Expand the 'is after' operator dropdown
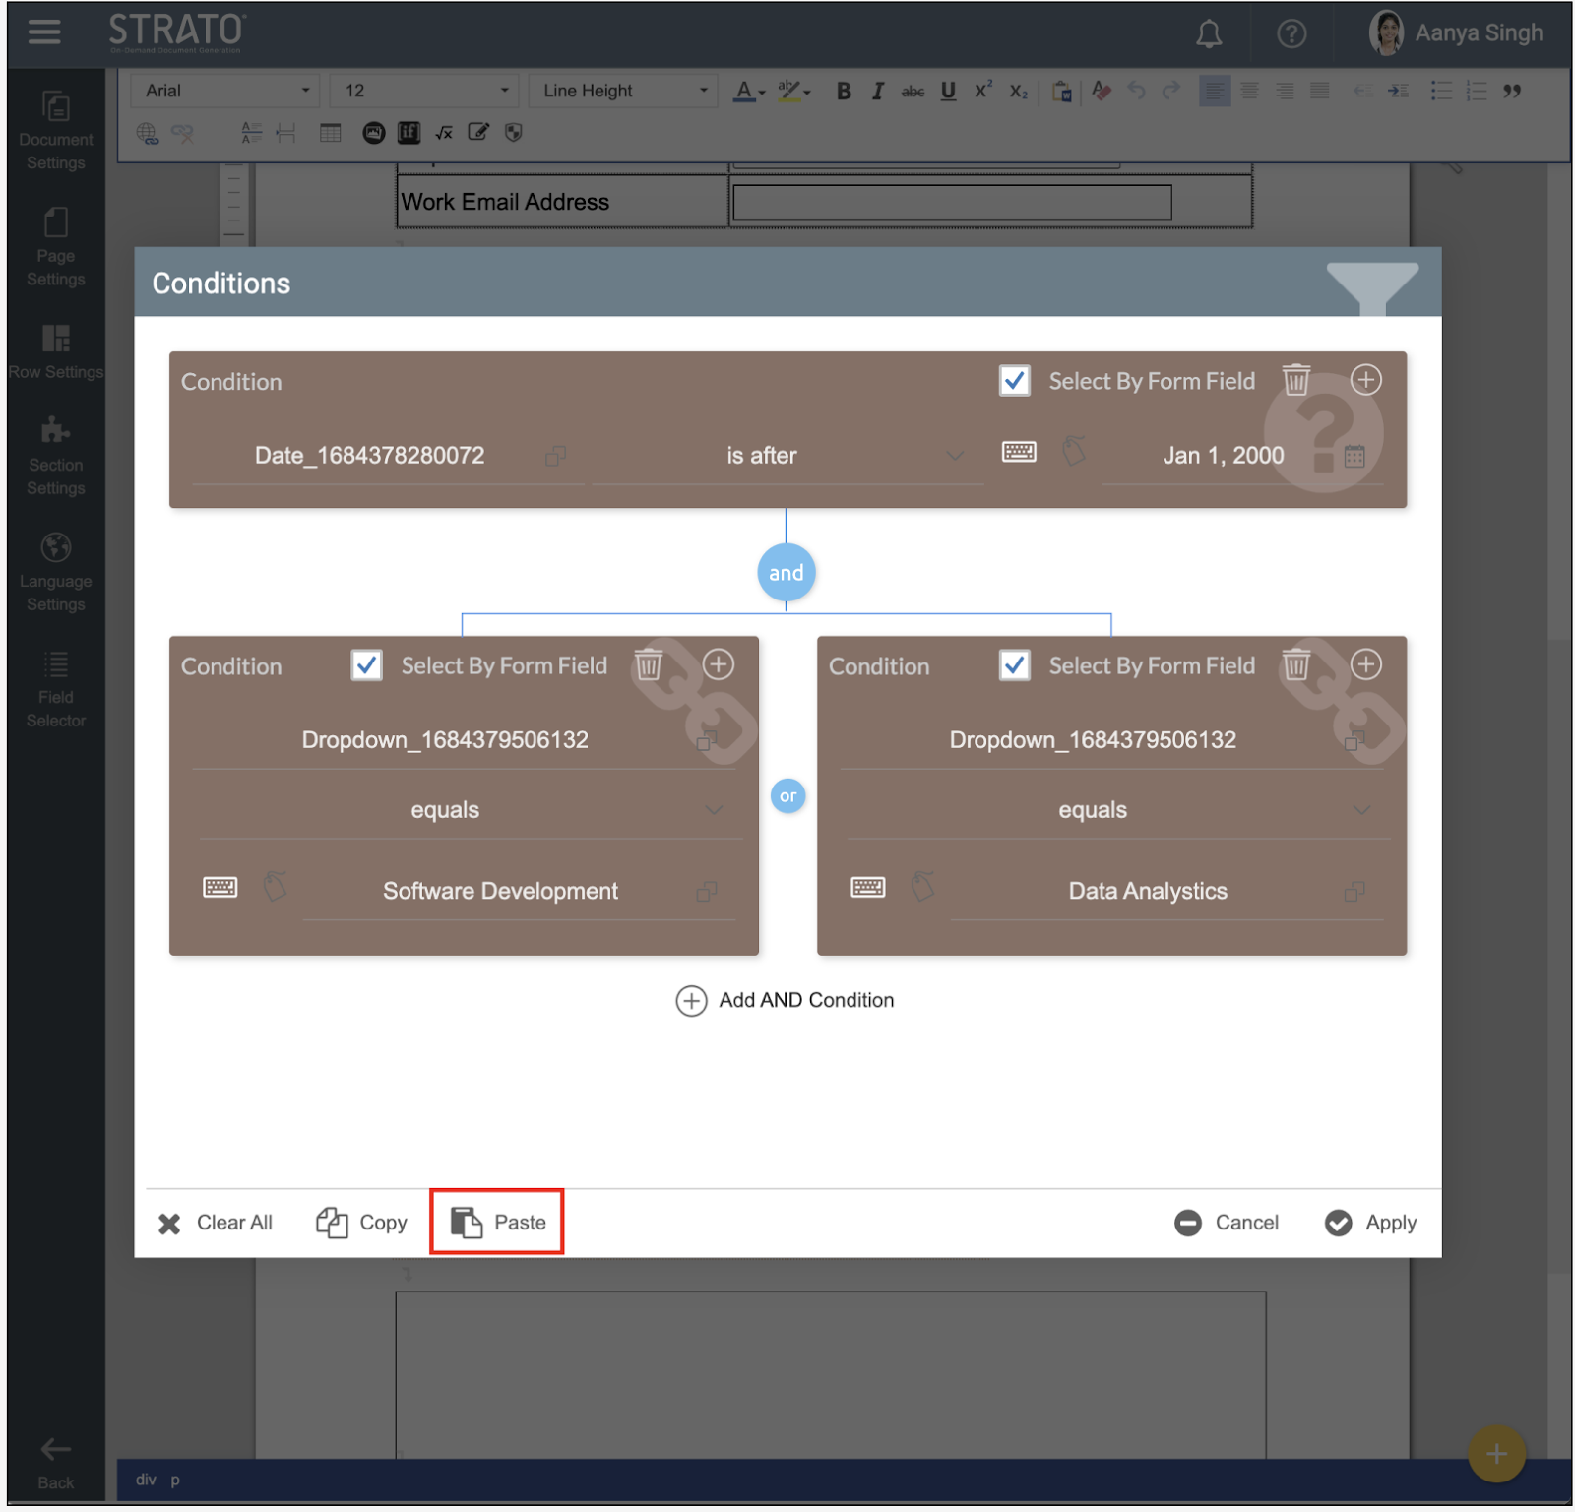The image size is (1575, 1512). 953,456
